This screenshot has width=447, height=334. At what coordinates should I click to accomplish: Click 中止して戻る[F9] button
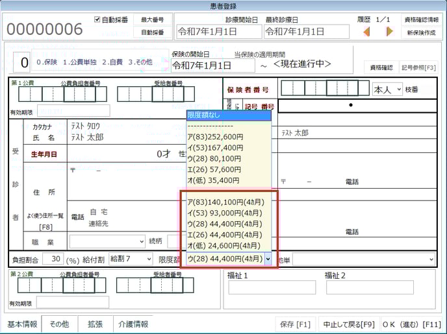(348, 324)
